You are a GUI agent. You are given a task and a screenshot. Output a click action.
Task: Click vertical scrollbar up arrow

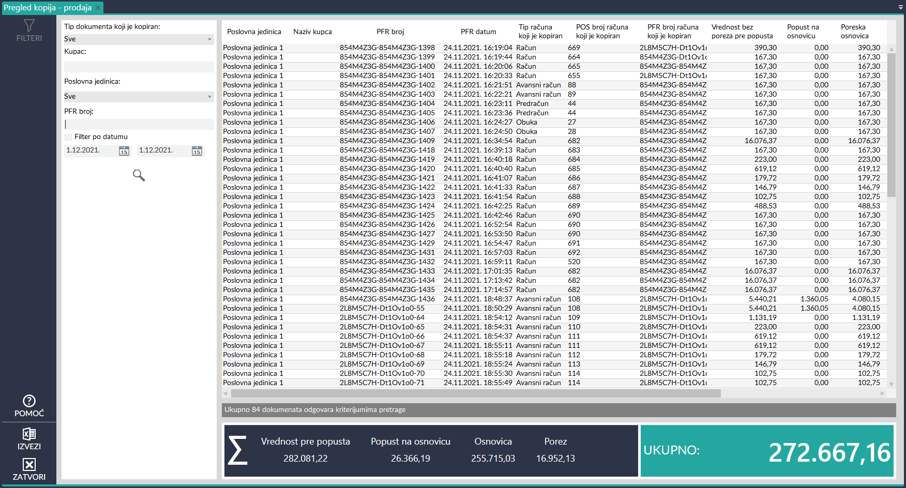click(x=891, y=49)
